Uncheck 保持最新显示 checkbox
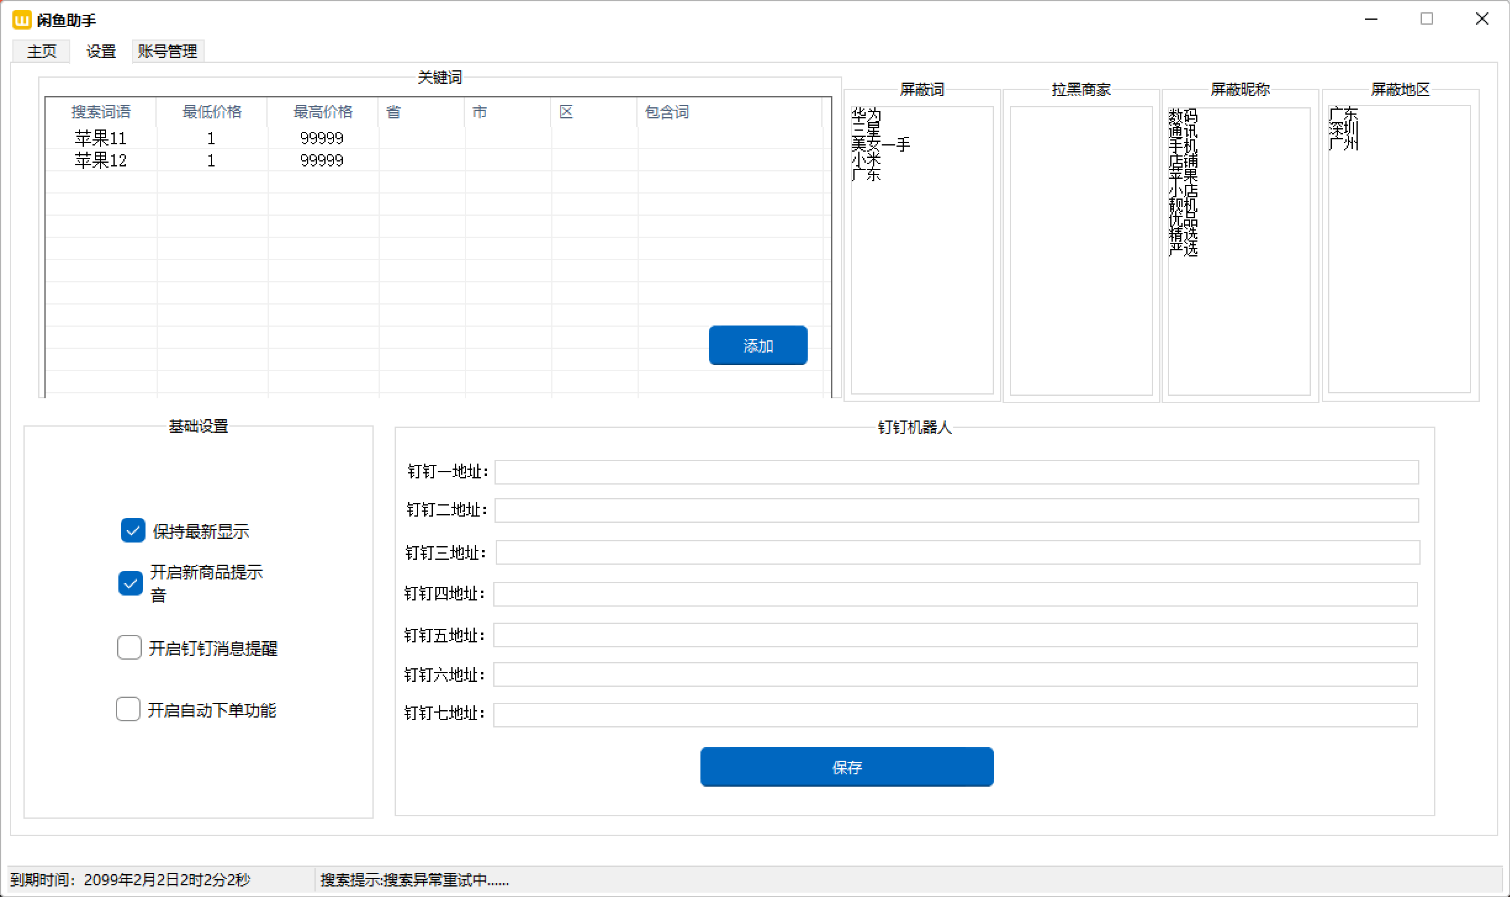Image resolution: width=1510 pixels, height=897 pixels. point(133,531)
